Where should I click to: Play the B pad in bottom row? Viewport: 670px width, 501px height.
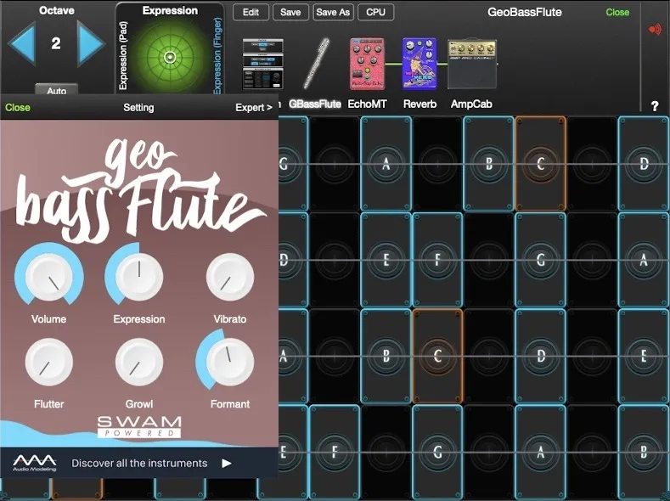[x=644, y=452]
